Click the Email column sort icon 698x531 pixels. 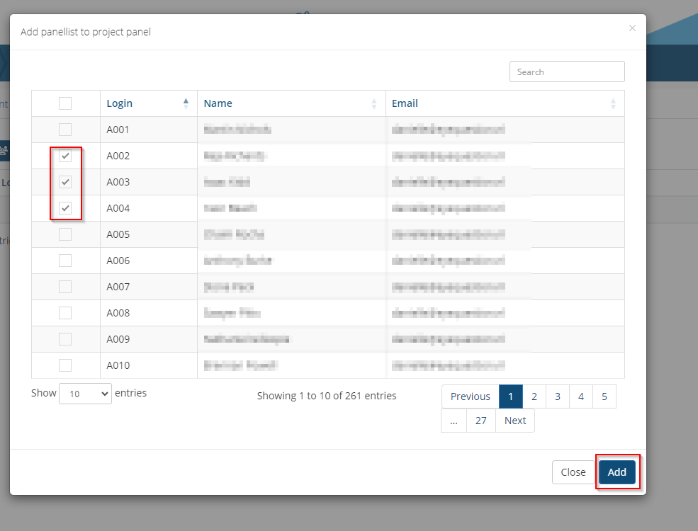point(613,103)
